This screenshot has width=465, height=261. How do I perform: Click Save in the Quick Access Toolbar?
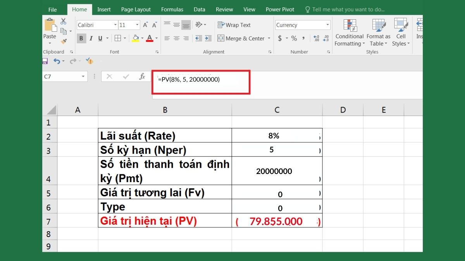[45, 61]
